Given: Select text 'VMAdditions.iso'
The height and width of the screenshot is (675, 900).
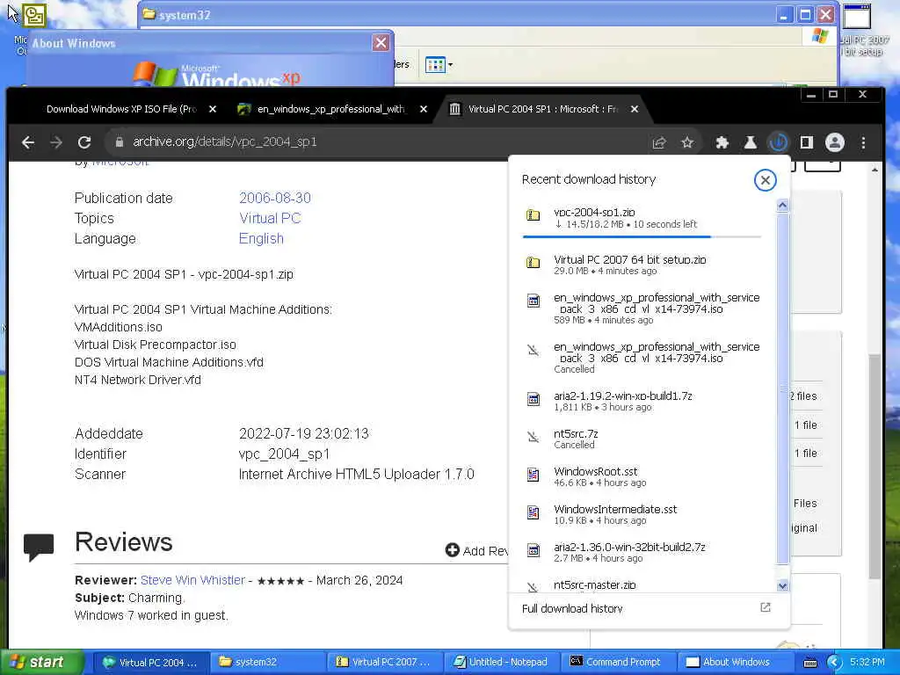Looking at the screenshot, I should (x=119, y=327).
